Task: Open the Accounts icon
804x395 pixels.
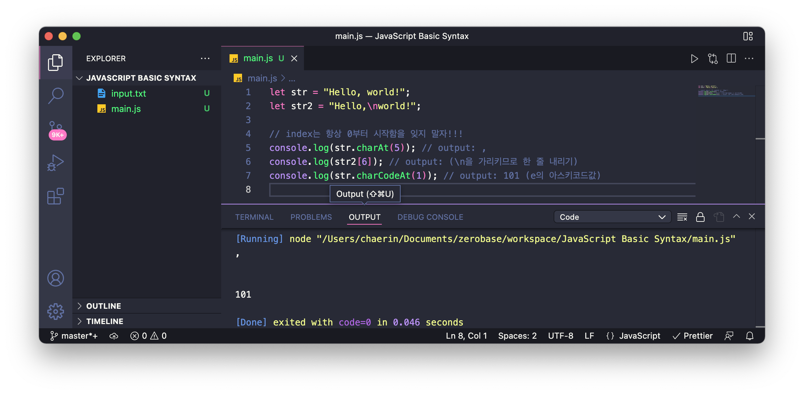Action: (x=56, y=278)
